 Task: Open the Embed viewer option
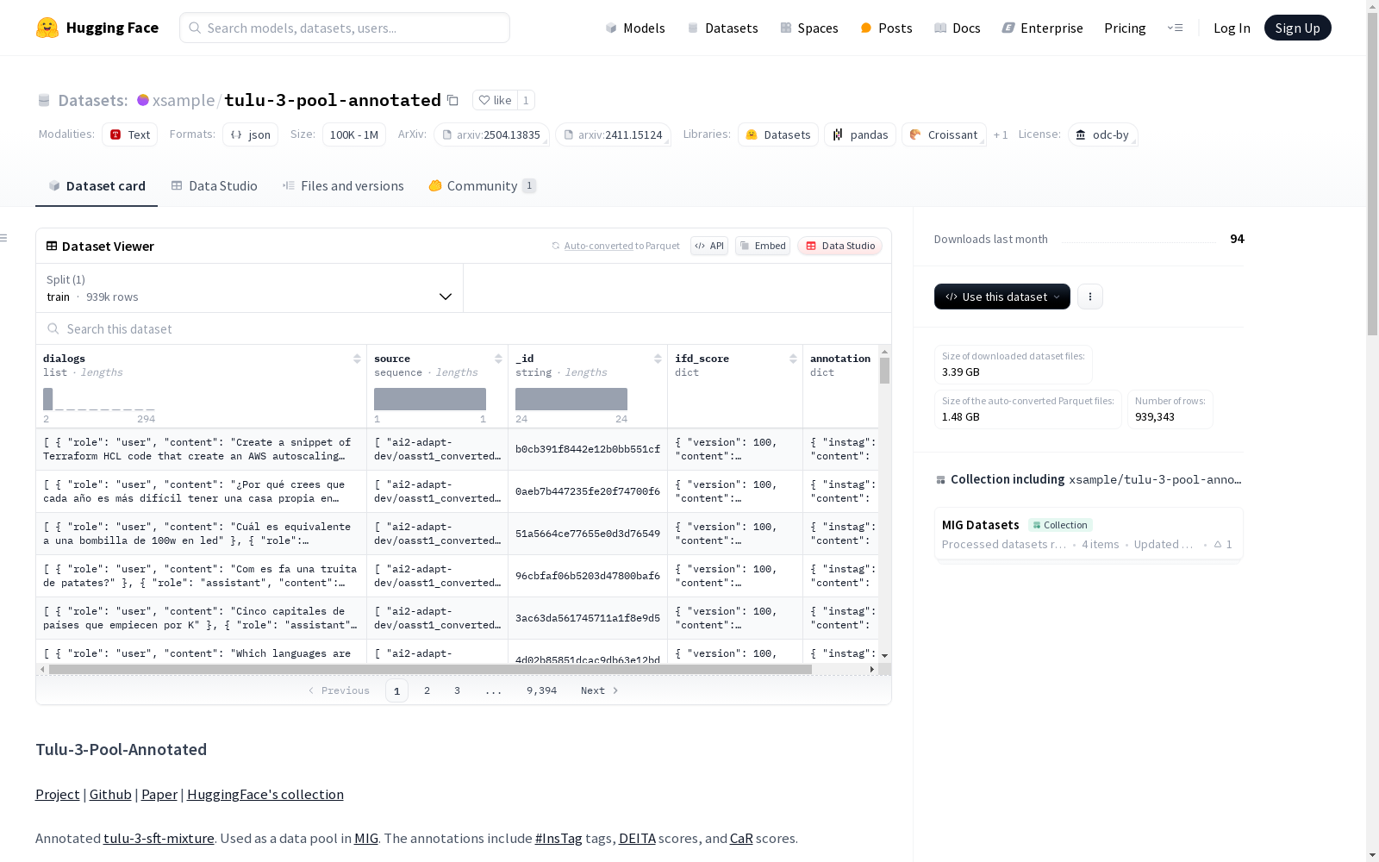click(763, 246)
